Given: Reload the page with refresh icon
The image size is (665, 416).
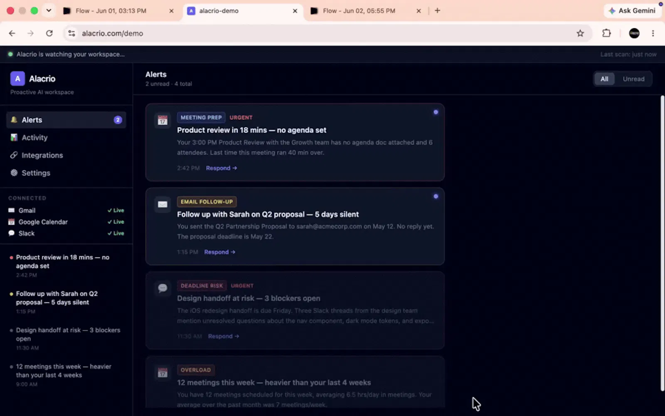Looking at the screenshot, I should (49, 33).
